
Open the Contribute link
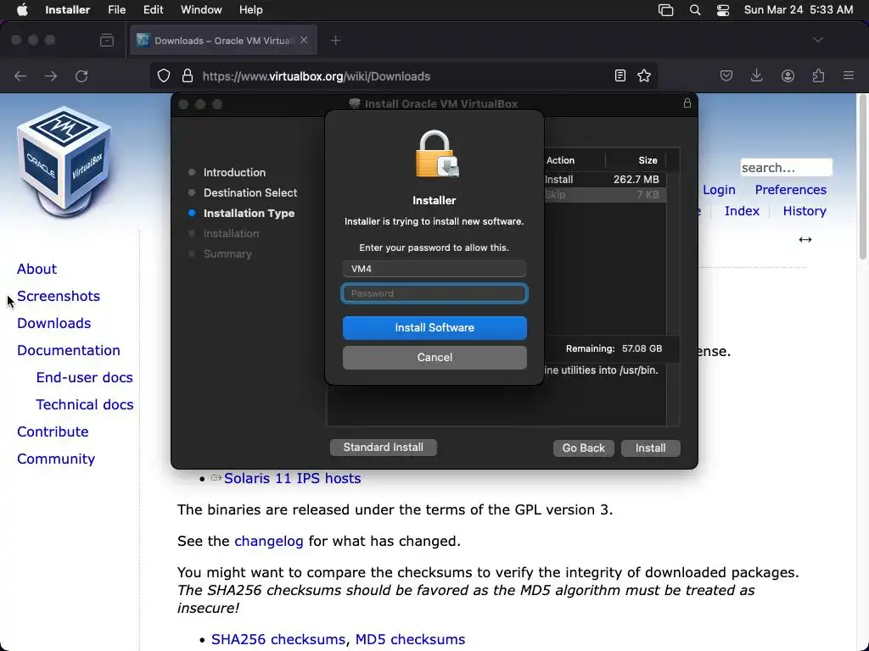53,431
